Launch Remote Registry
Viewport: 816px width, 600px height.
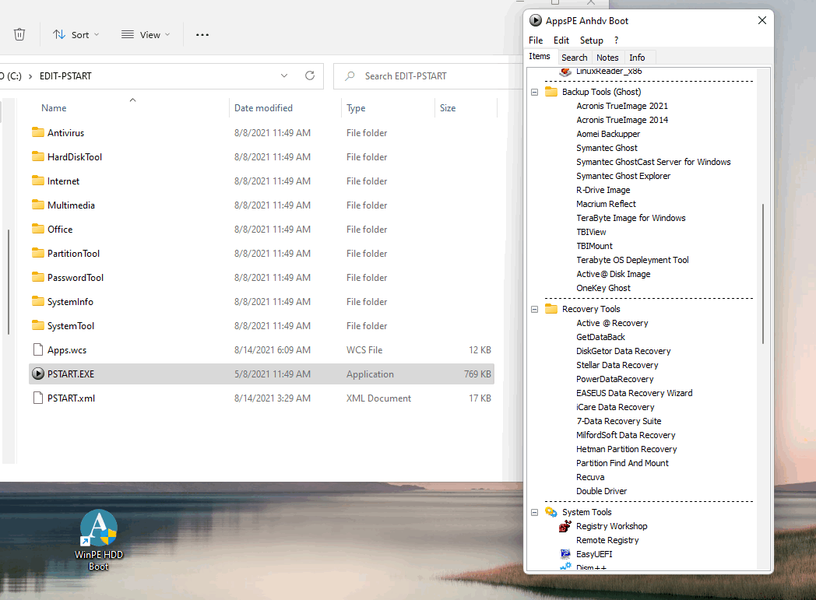tap(607, 540)
